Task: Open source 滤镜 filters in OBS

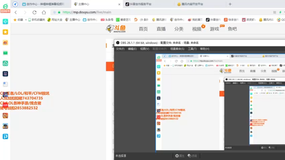Action: click(x=192, y=156)
